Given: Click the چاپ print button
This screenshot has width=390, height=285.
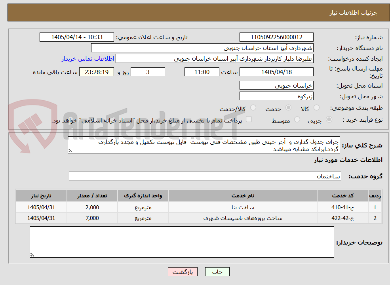Looking at the screenshot, I should 217,272.
